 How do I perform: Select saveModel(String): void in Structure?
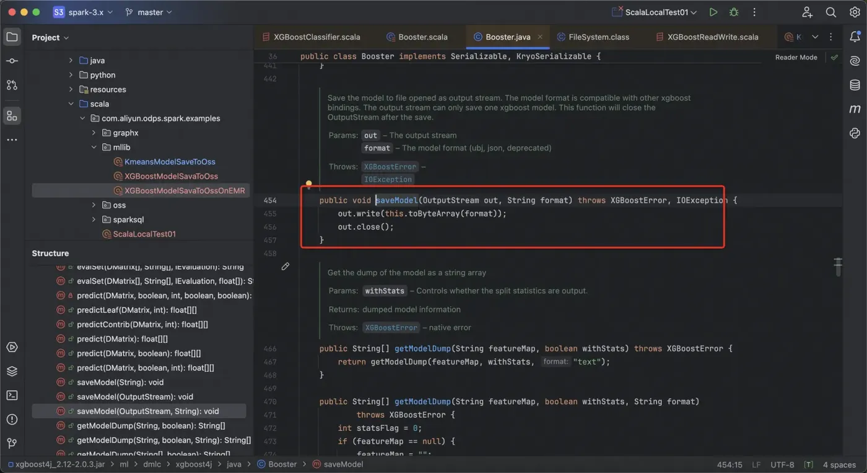pyautogui.click(x=120, y=382)
